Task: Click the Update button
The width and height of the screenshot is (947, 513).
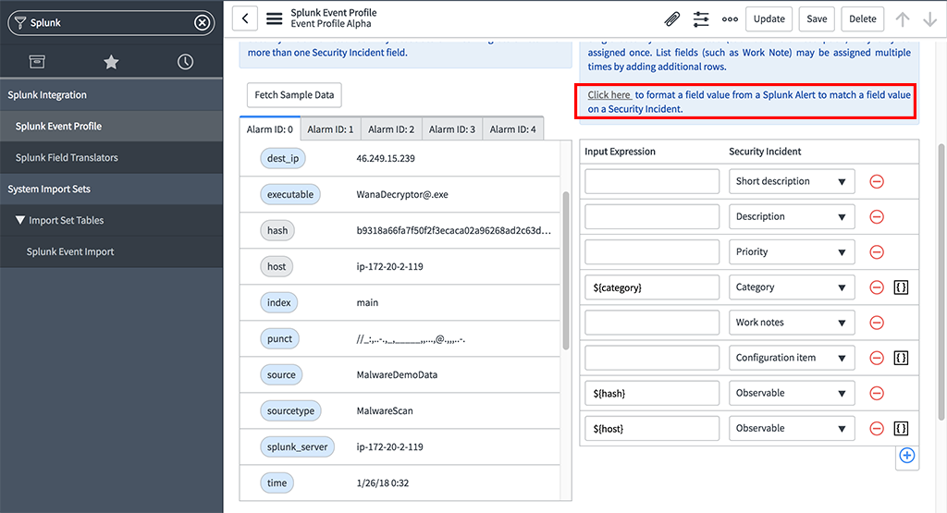Action: click(x=769, y=18)
